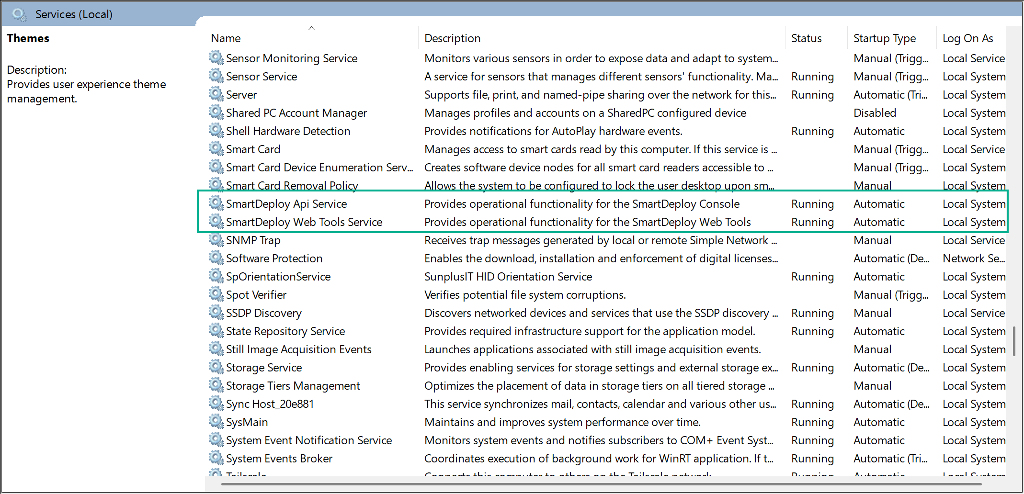Click Running status of Sensor Service
This screenshot has height=494, width=1024.
(812, 77)
